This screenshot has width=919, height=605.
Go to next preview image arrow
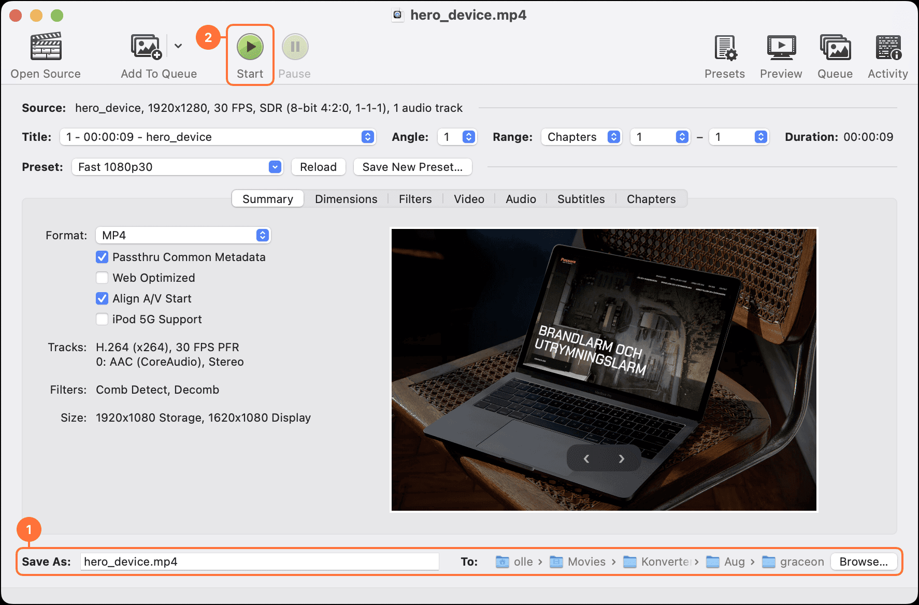pyautogui.click(x=622, y=458)
